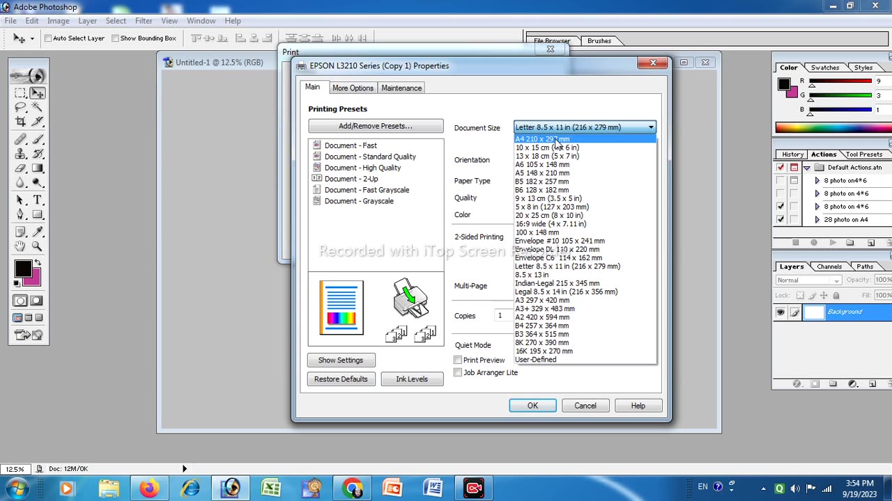Select the Path Selection tool
This screenshot has width=892, height=501.
tap(20, 200)
